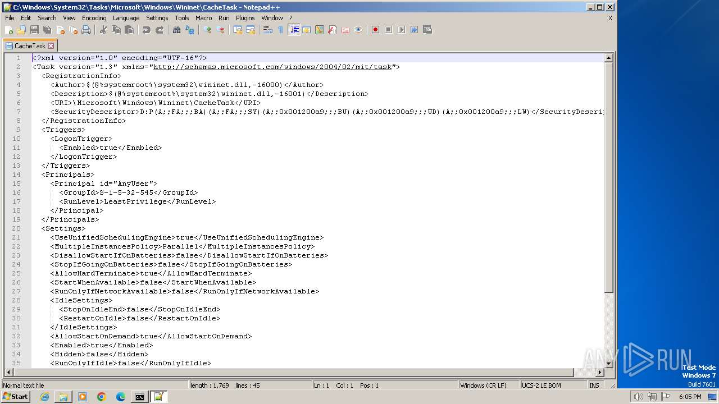Open the Settings menu
This screenshot has height=404, width=719.
(x=157, y=18)
